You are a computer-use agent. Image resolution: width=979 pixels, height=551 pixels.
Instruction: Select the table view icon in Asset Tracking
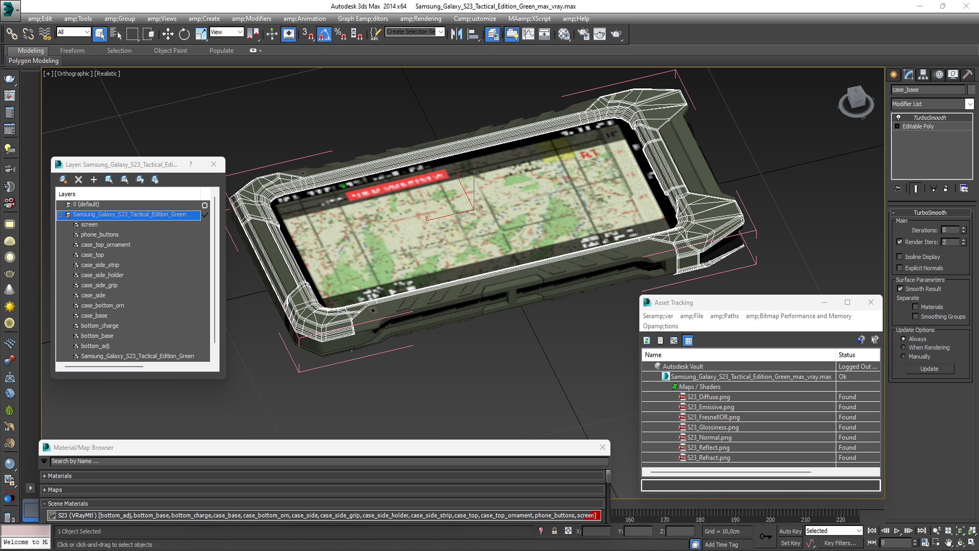tap(688, 341)
